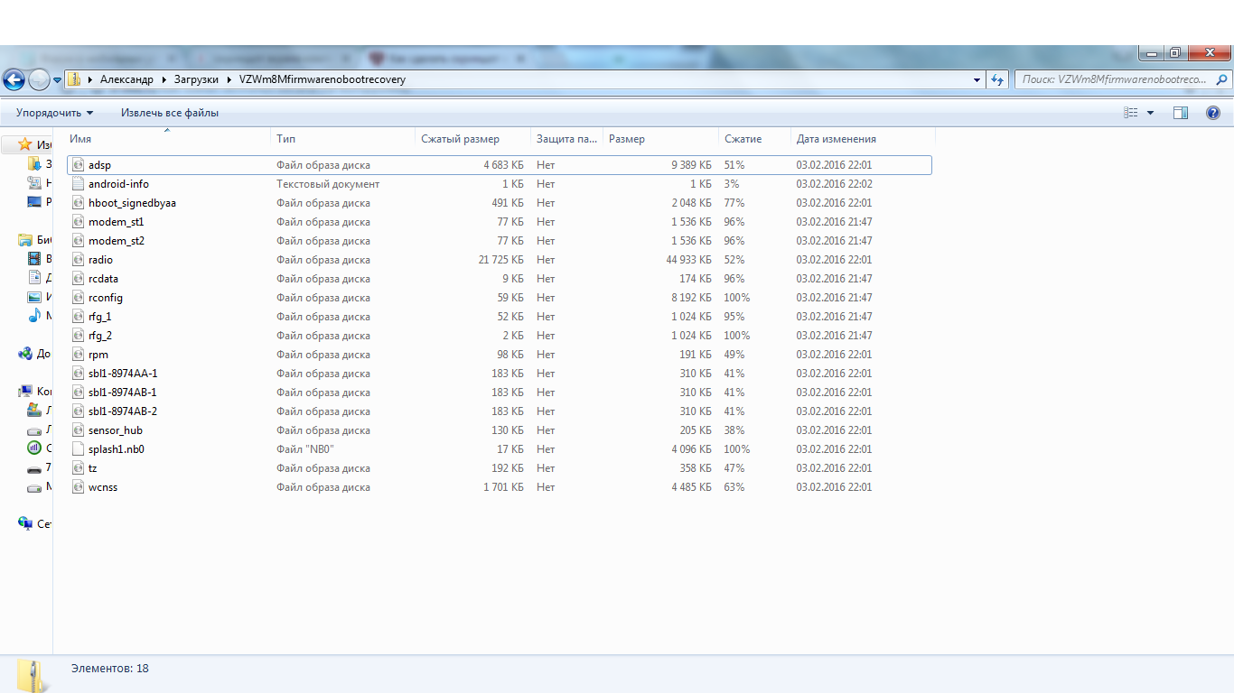Select the radio disk image file
Viewport: 1234px width, 693px height.
(100, 260)
